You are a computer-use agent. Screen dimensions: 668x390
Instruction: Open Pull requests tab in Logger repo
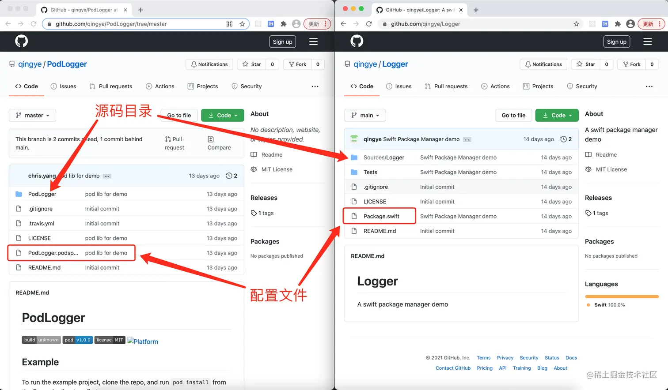446,86
